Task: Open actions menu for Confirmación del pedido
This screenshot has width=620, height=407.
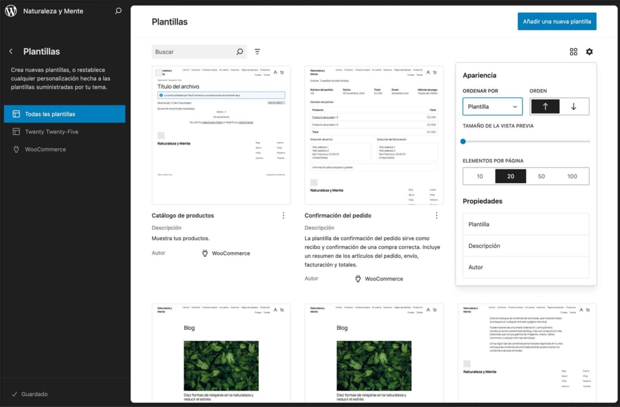Action: point(436,216)
